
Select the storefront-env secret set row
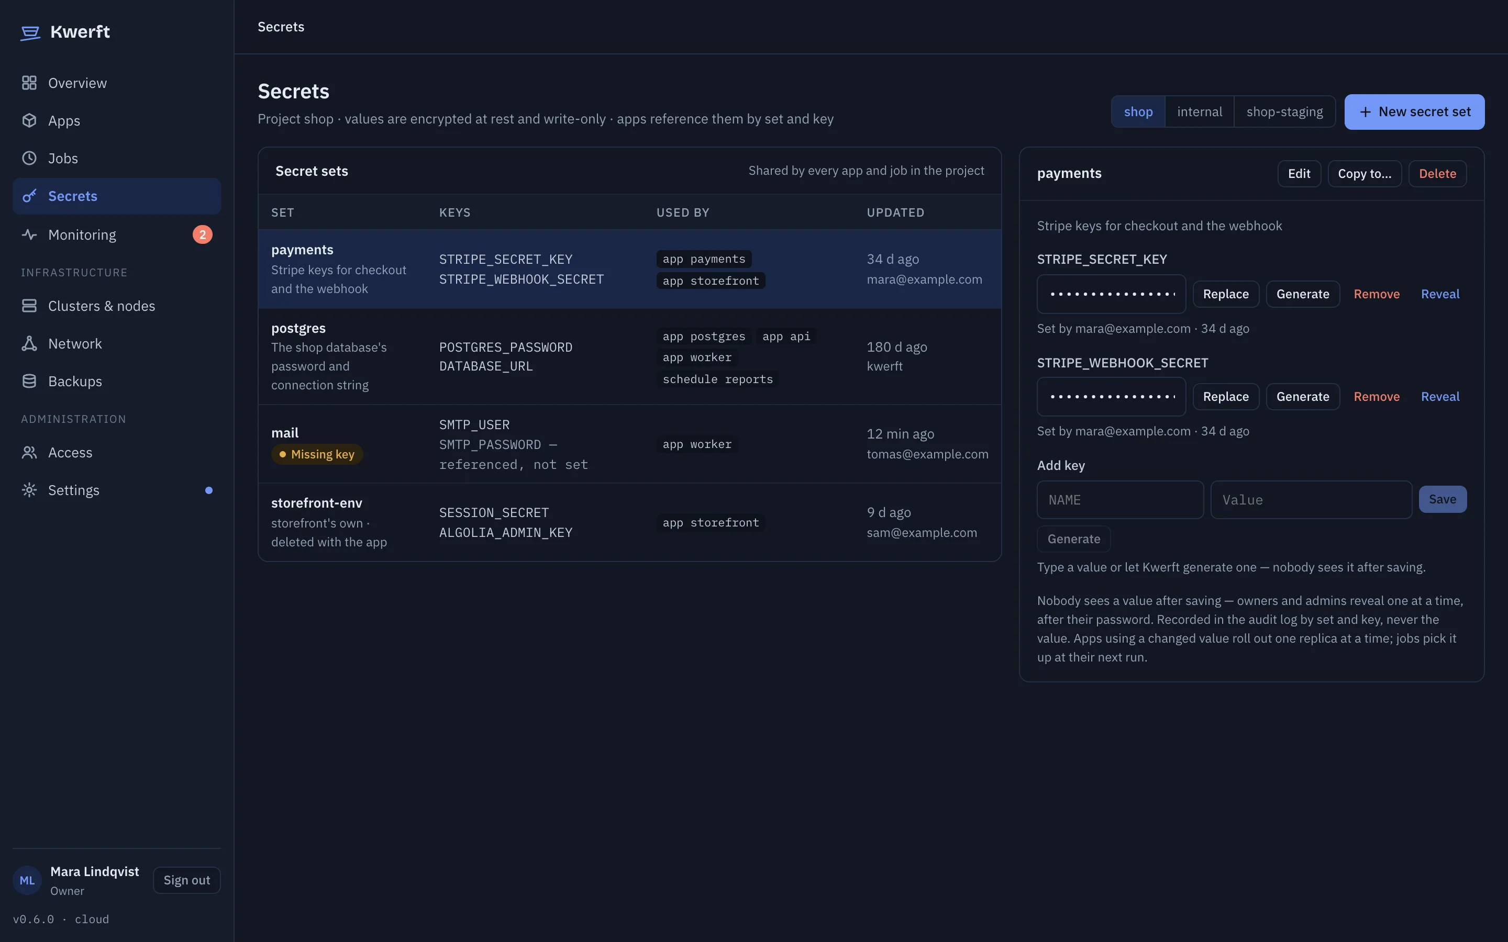tap(629, 522)
